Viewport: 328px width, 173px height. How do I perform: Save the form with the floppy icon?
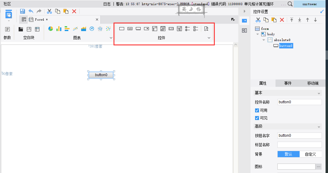point(22,11)
